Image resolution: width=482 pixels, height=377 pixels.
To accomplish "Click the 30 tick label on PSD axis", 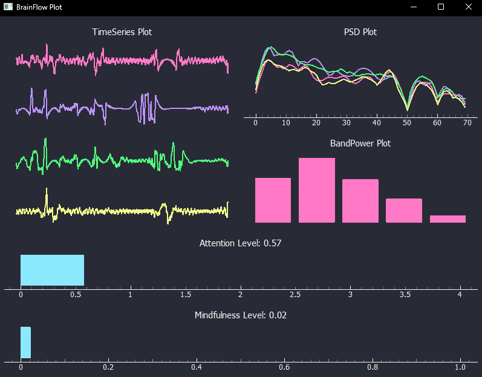I will [x=347, y=123].
